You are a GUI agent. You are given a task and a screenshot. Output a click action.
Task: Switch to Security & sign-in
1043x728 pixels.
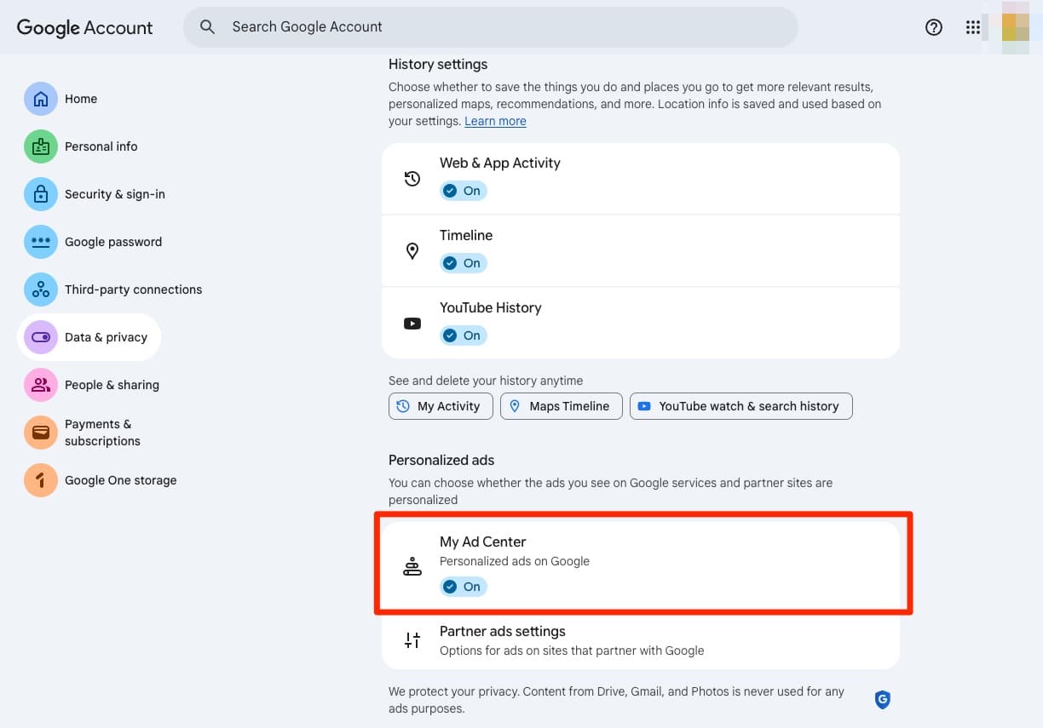point(115,194)
